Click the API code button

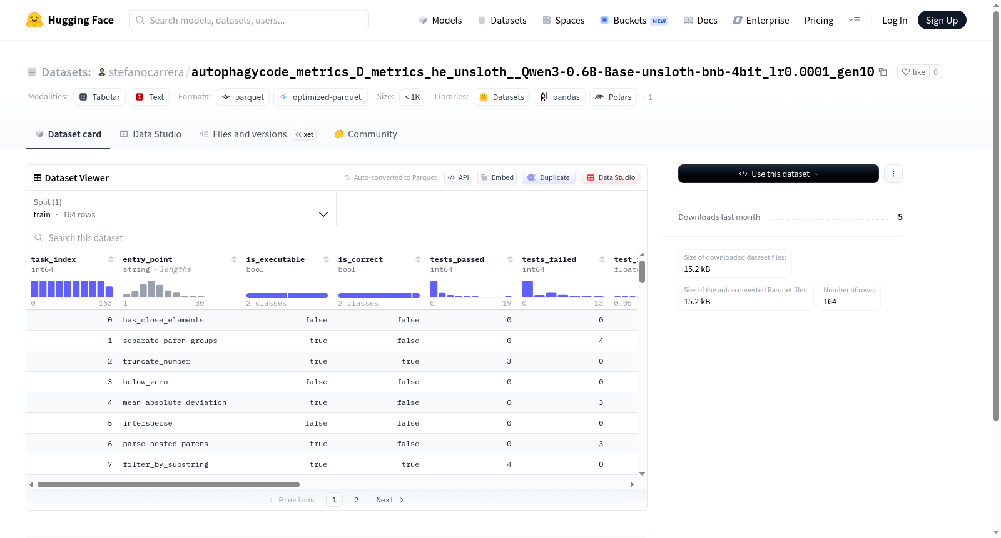(458, 177)
